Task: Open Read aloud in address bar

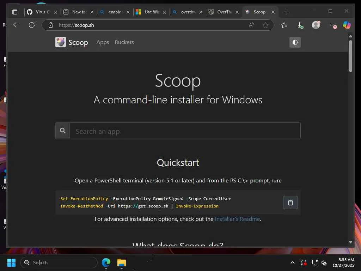Action: click(x=251, y=25)
